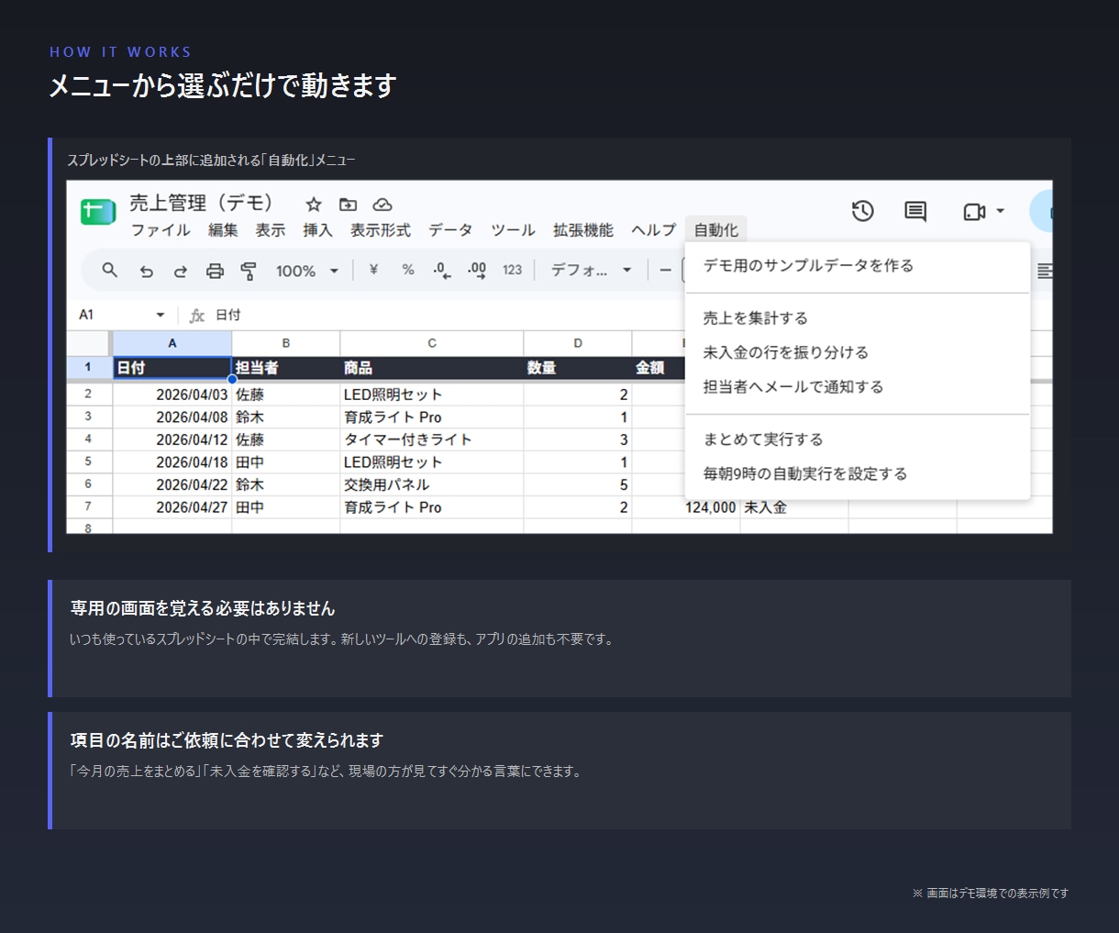Apply yen currency format
The height and width of the screenshot is (933, 1119).
(373, 270)
